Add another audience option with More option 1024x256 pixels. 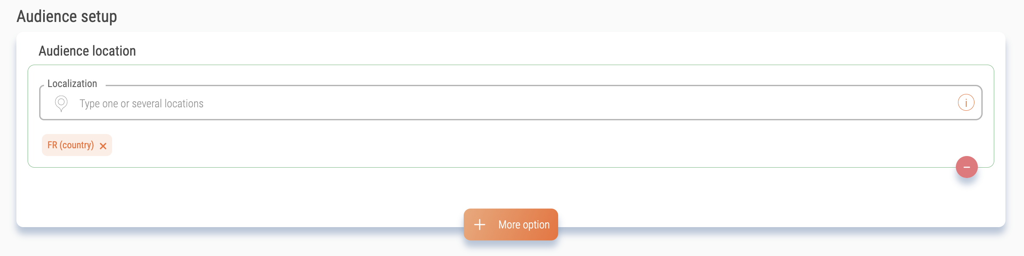tap(511, 225)
